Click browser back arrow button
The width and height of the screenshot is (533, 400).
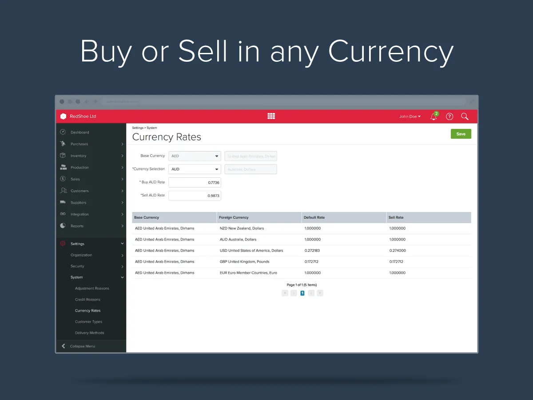(x=87, y=102)
